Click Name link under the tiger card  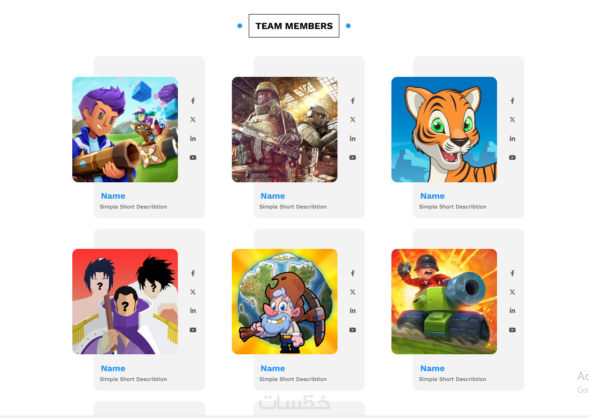tap(432, 196)
